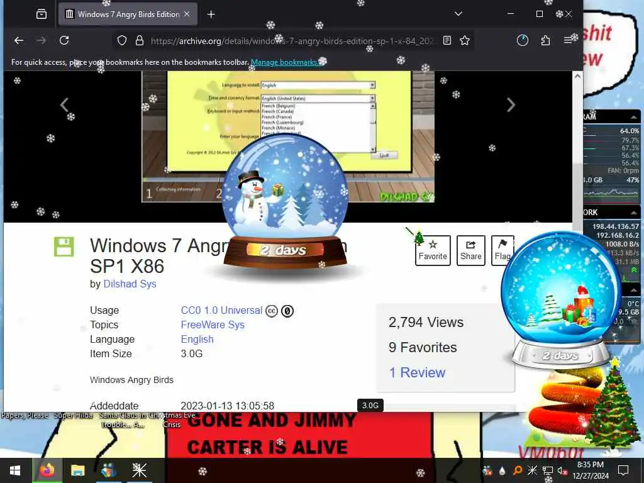Image resolution: width=644 pixels, height=483 pixels.
Task: Click the 2,794 Views statistic
Action: [426, 323]
